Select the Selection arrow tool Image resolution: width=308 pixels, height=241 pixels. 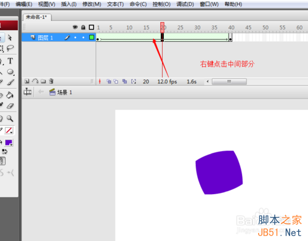click(x=10, y=38)
